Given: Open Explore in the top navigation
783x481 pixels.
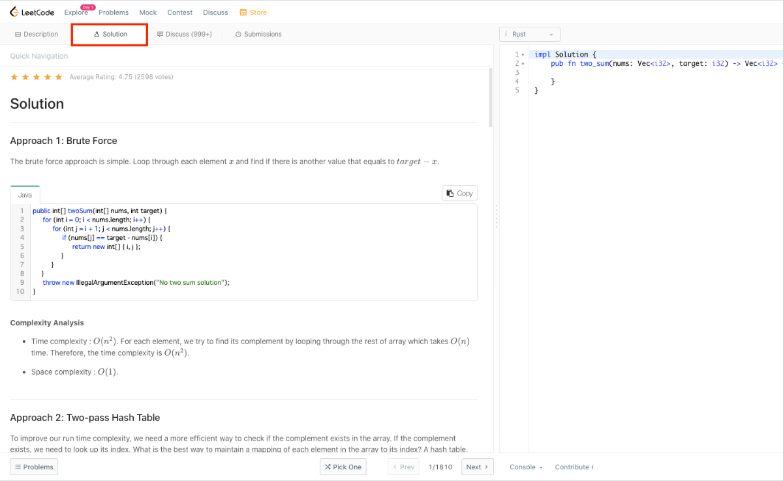Looking at the screenshot, I should 76,13.
